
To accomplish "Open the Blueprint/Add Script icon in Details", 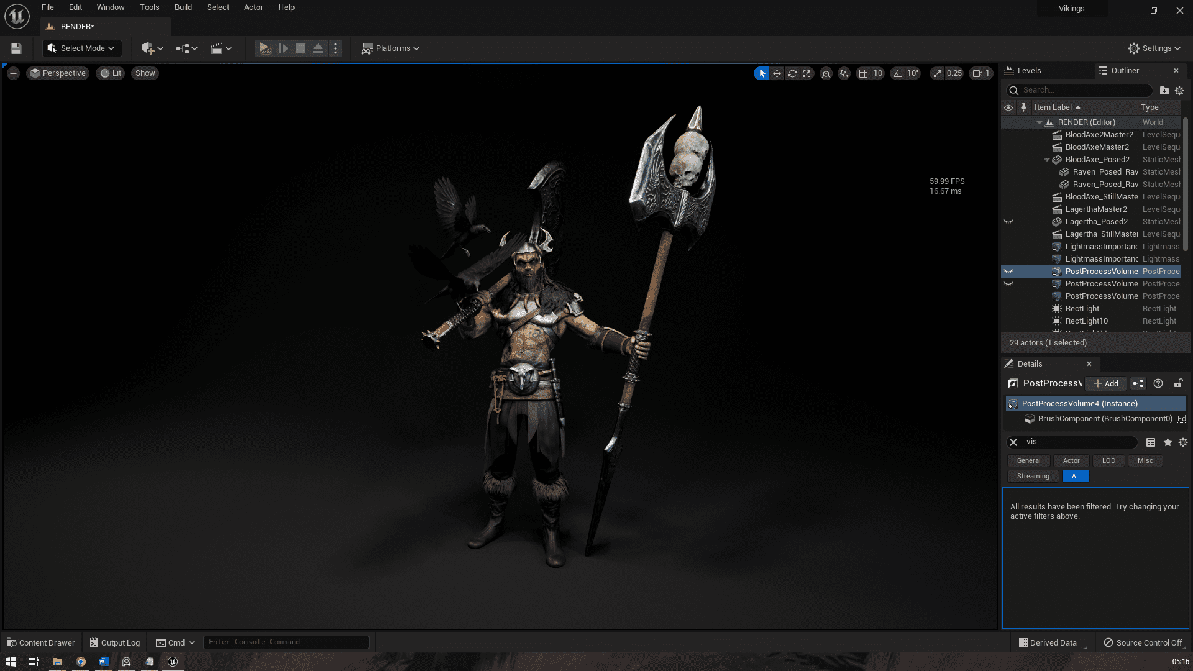I will click(x=1138, y=384).
